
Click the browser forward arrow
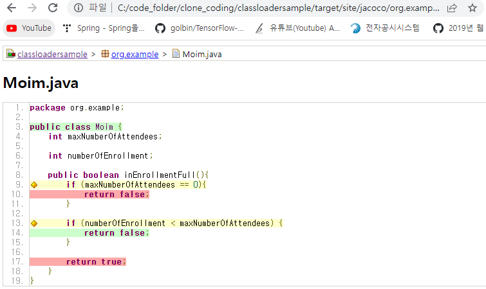coord(32,8)
